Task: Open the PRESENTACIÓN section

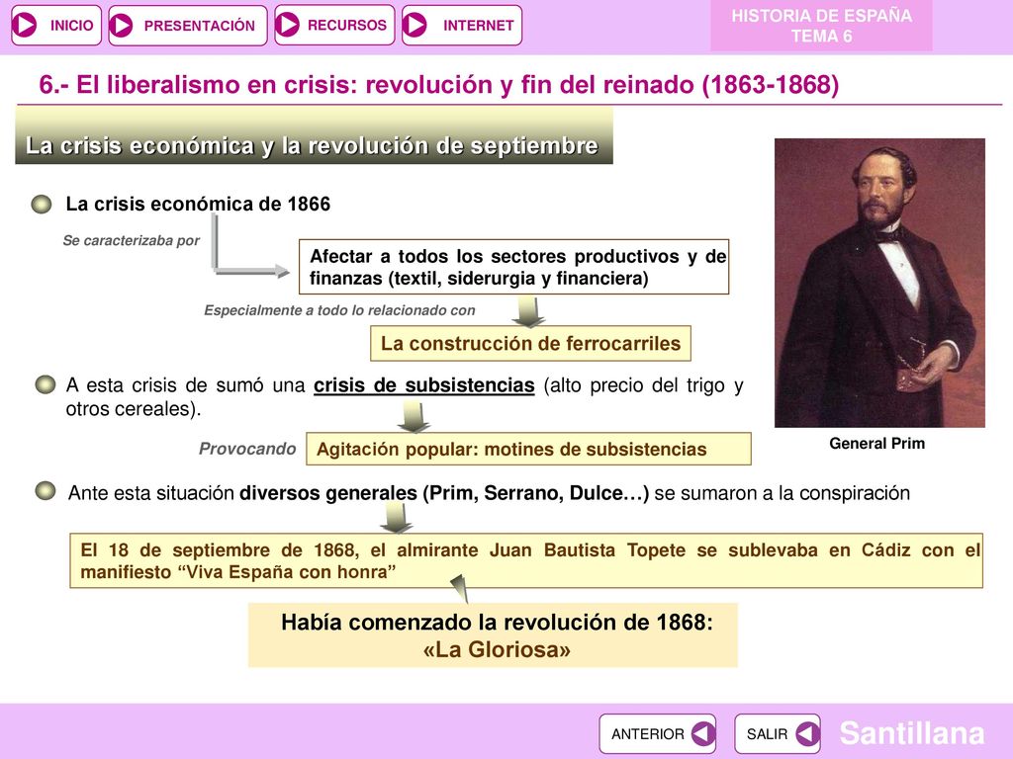Action: (x=187, y=25)
